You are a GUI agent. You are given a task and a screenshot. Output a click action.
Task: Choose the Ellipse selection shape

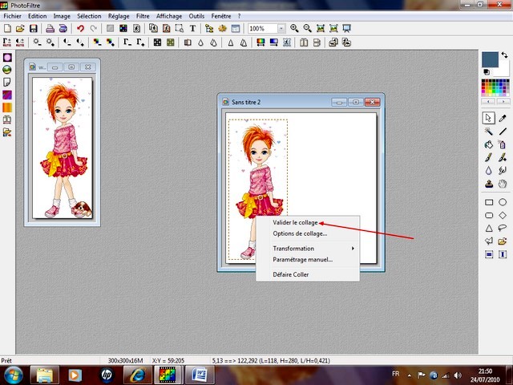tap(503, 202)
